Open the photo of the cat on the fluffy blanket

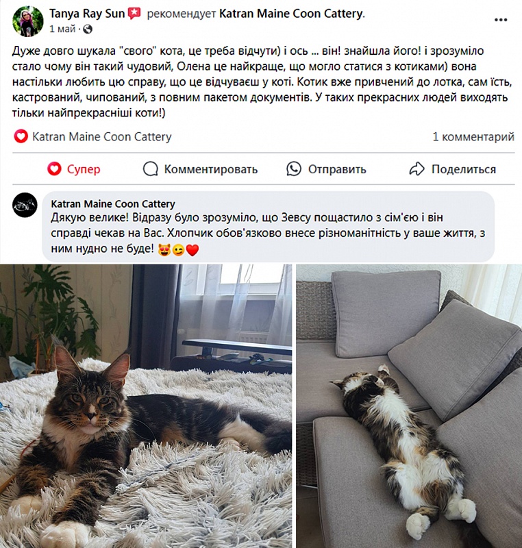(146, 406)
